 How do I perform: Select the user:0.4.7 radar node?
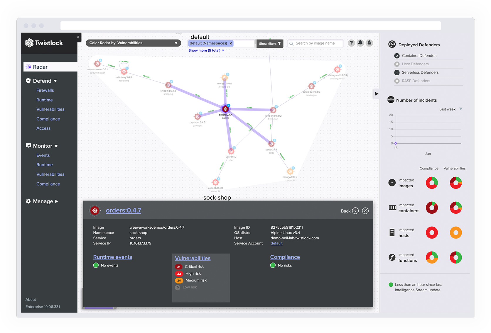[231, 151]
